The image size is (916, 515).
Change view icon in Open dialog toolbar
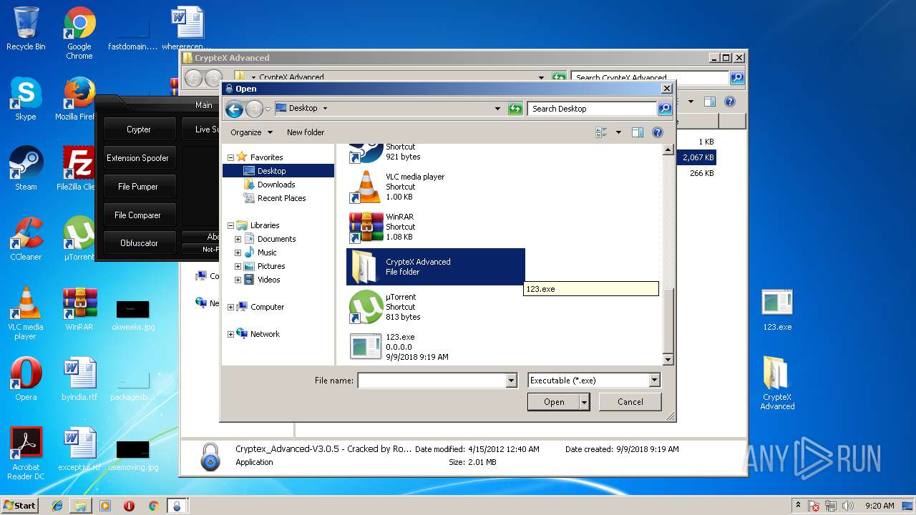(x=601, y=132)
